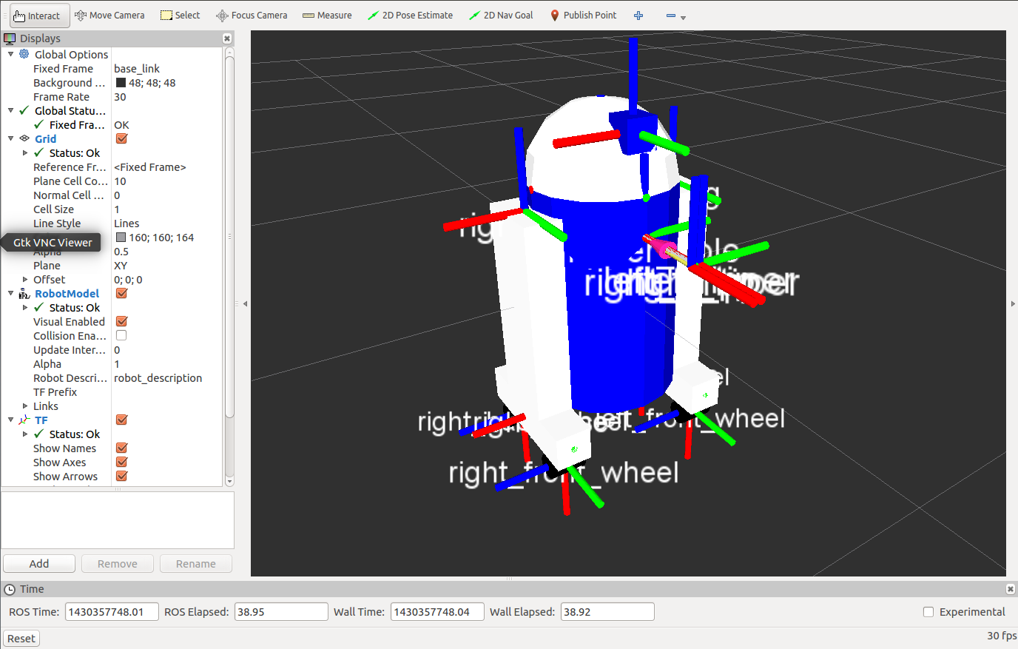Click the Remove display button
The width and height of the screenshot is (1018, 649).
point(118,564)
